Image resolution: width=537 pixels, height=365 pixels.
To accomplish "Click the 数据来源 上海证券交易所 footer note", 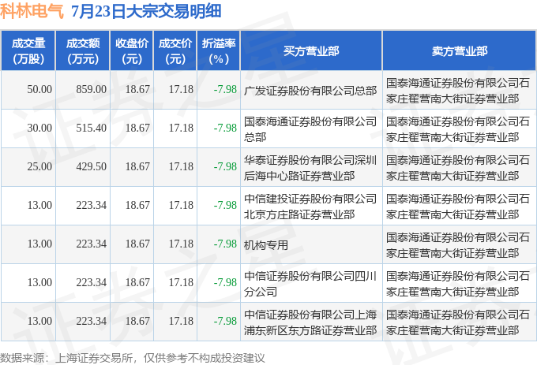I will (133, 358).
